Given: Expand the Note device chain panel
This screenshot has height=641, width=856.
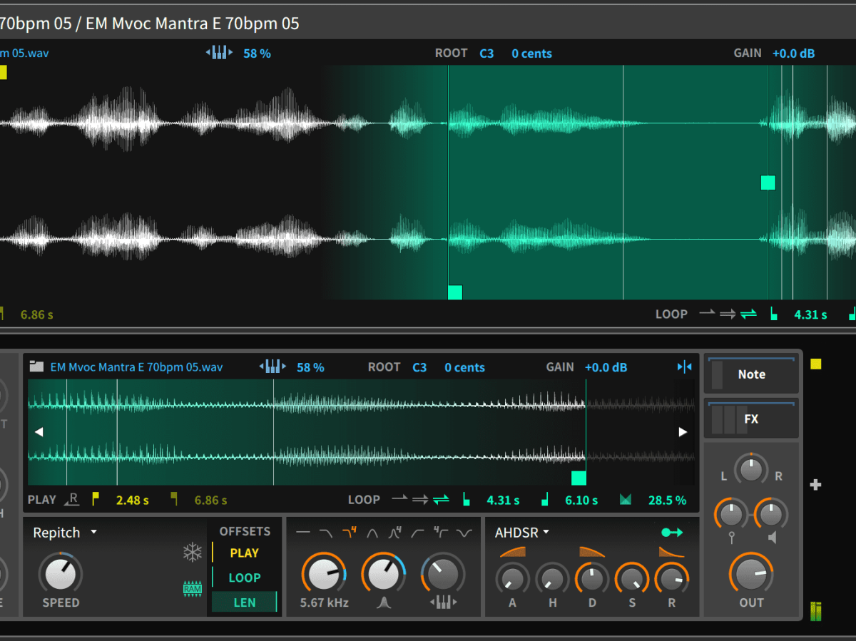Looking at the screenshot, I should pos(751,374).
